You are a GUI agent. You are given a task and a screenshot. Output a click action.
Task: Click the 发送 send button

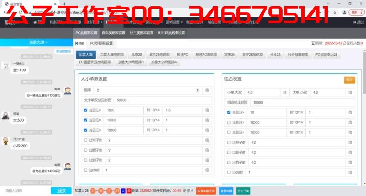[x=61, y=191]
